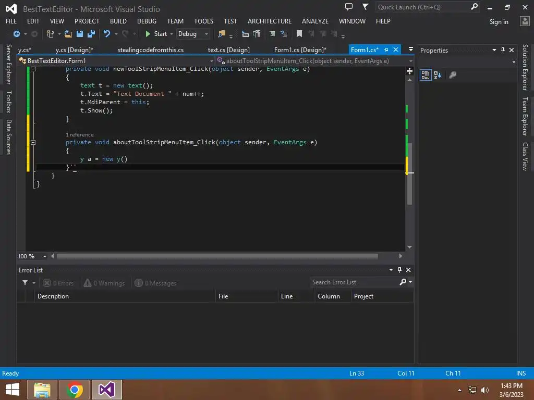Switch to the y.cs [Design]* tab
534x400 pixels.
coord(74,50)
